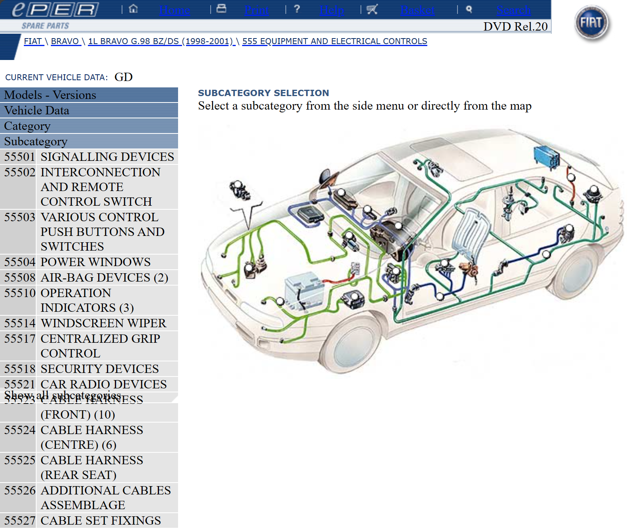Image resolution: width=630 pixels, height=531 pixels.
Task: Click the Subcategory Selection heading
Action: (x=264, y=93)
